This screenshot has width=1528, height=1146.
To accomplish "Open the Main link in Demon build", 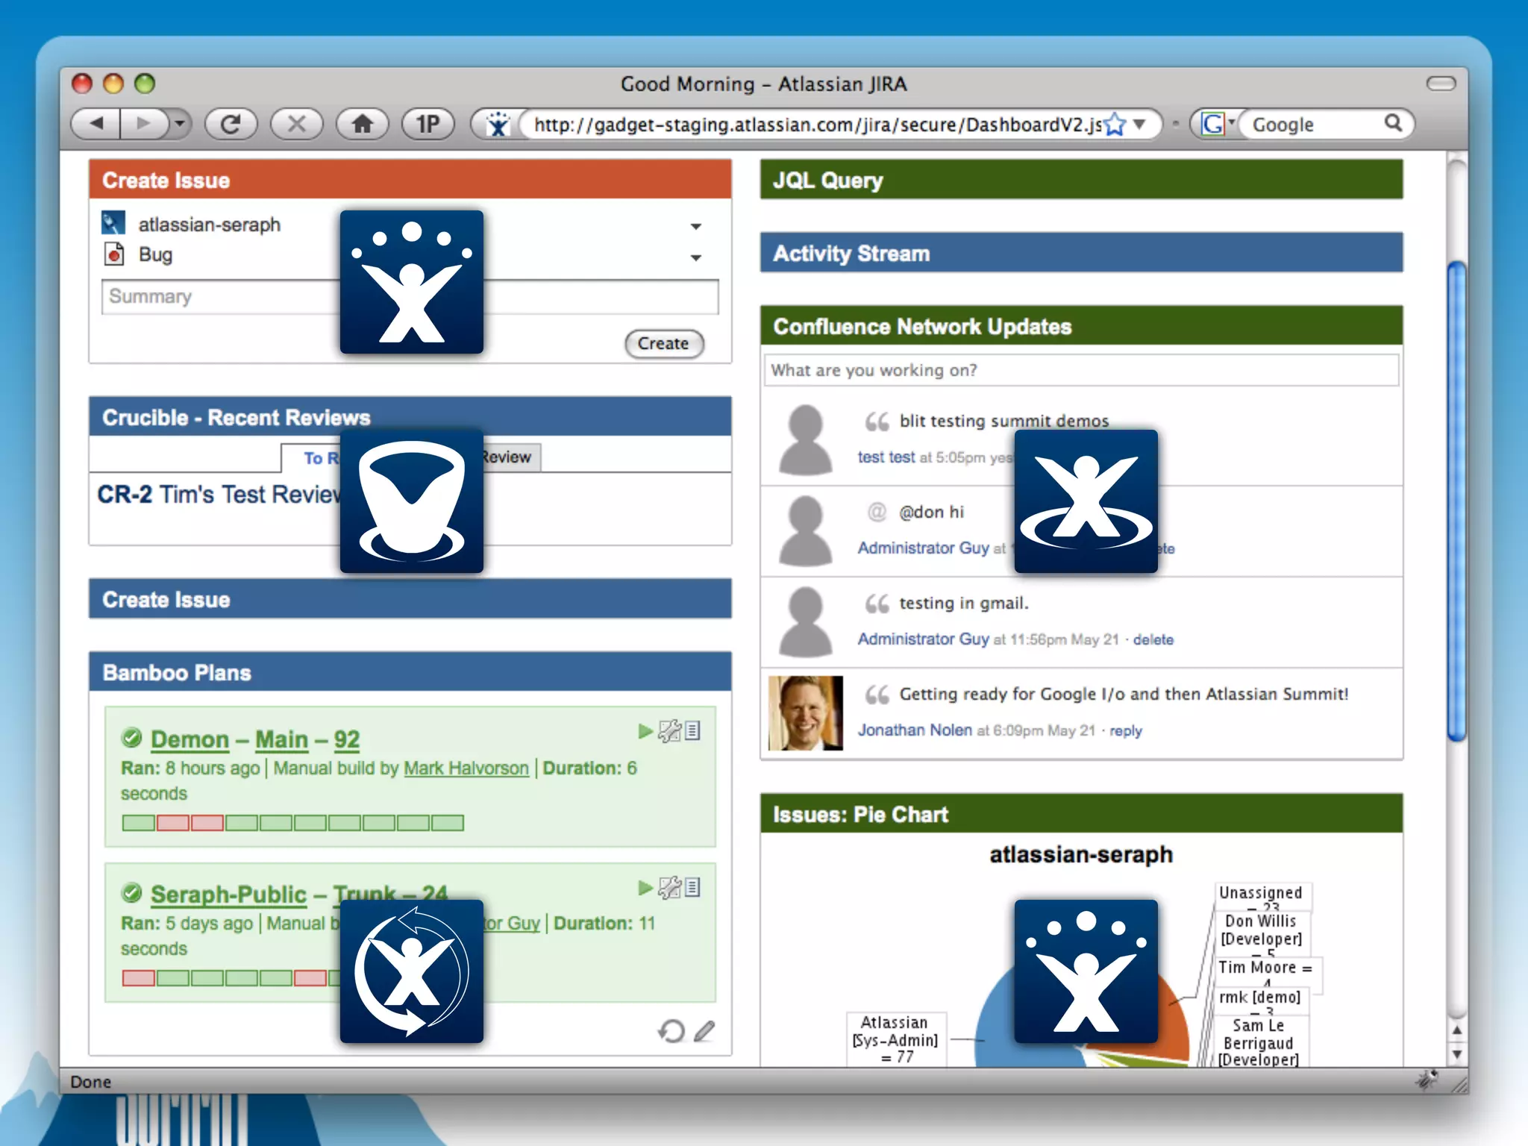I will (x=281, y=739).
